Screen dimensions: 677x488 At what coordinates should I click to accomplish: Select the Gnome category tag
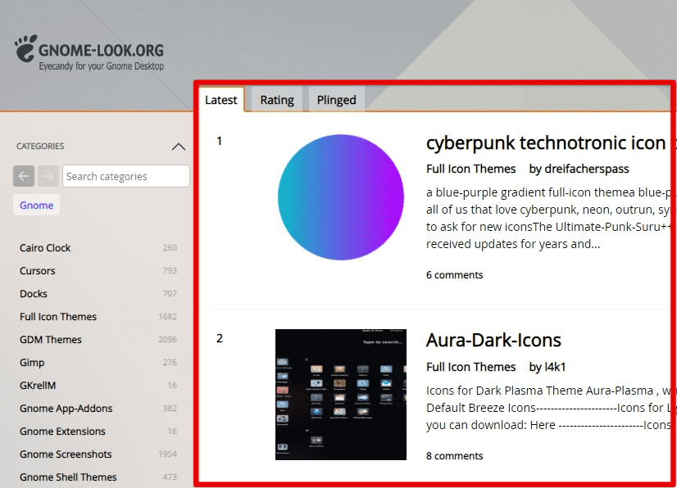coord(37,205)
